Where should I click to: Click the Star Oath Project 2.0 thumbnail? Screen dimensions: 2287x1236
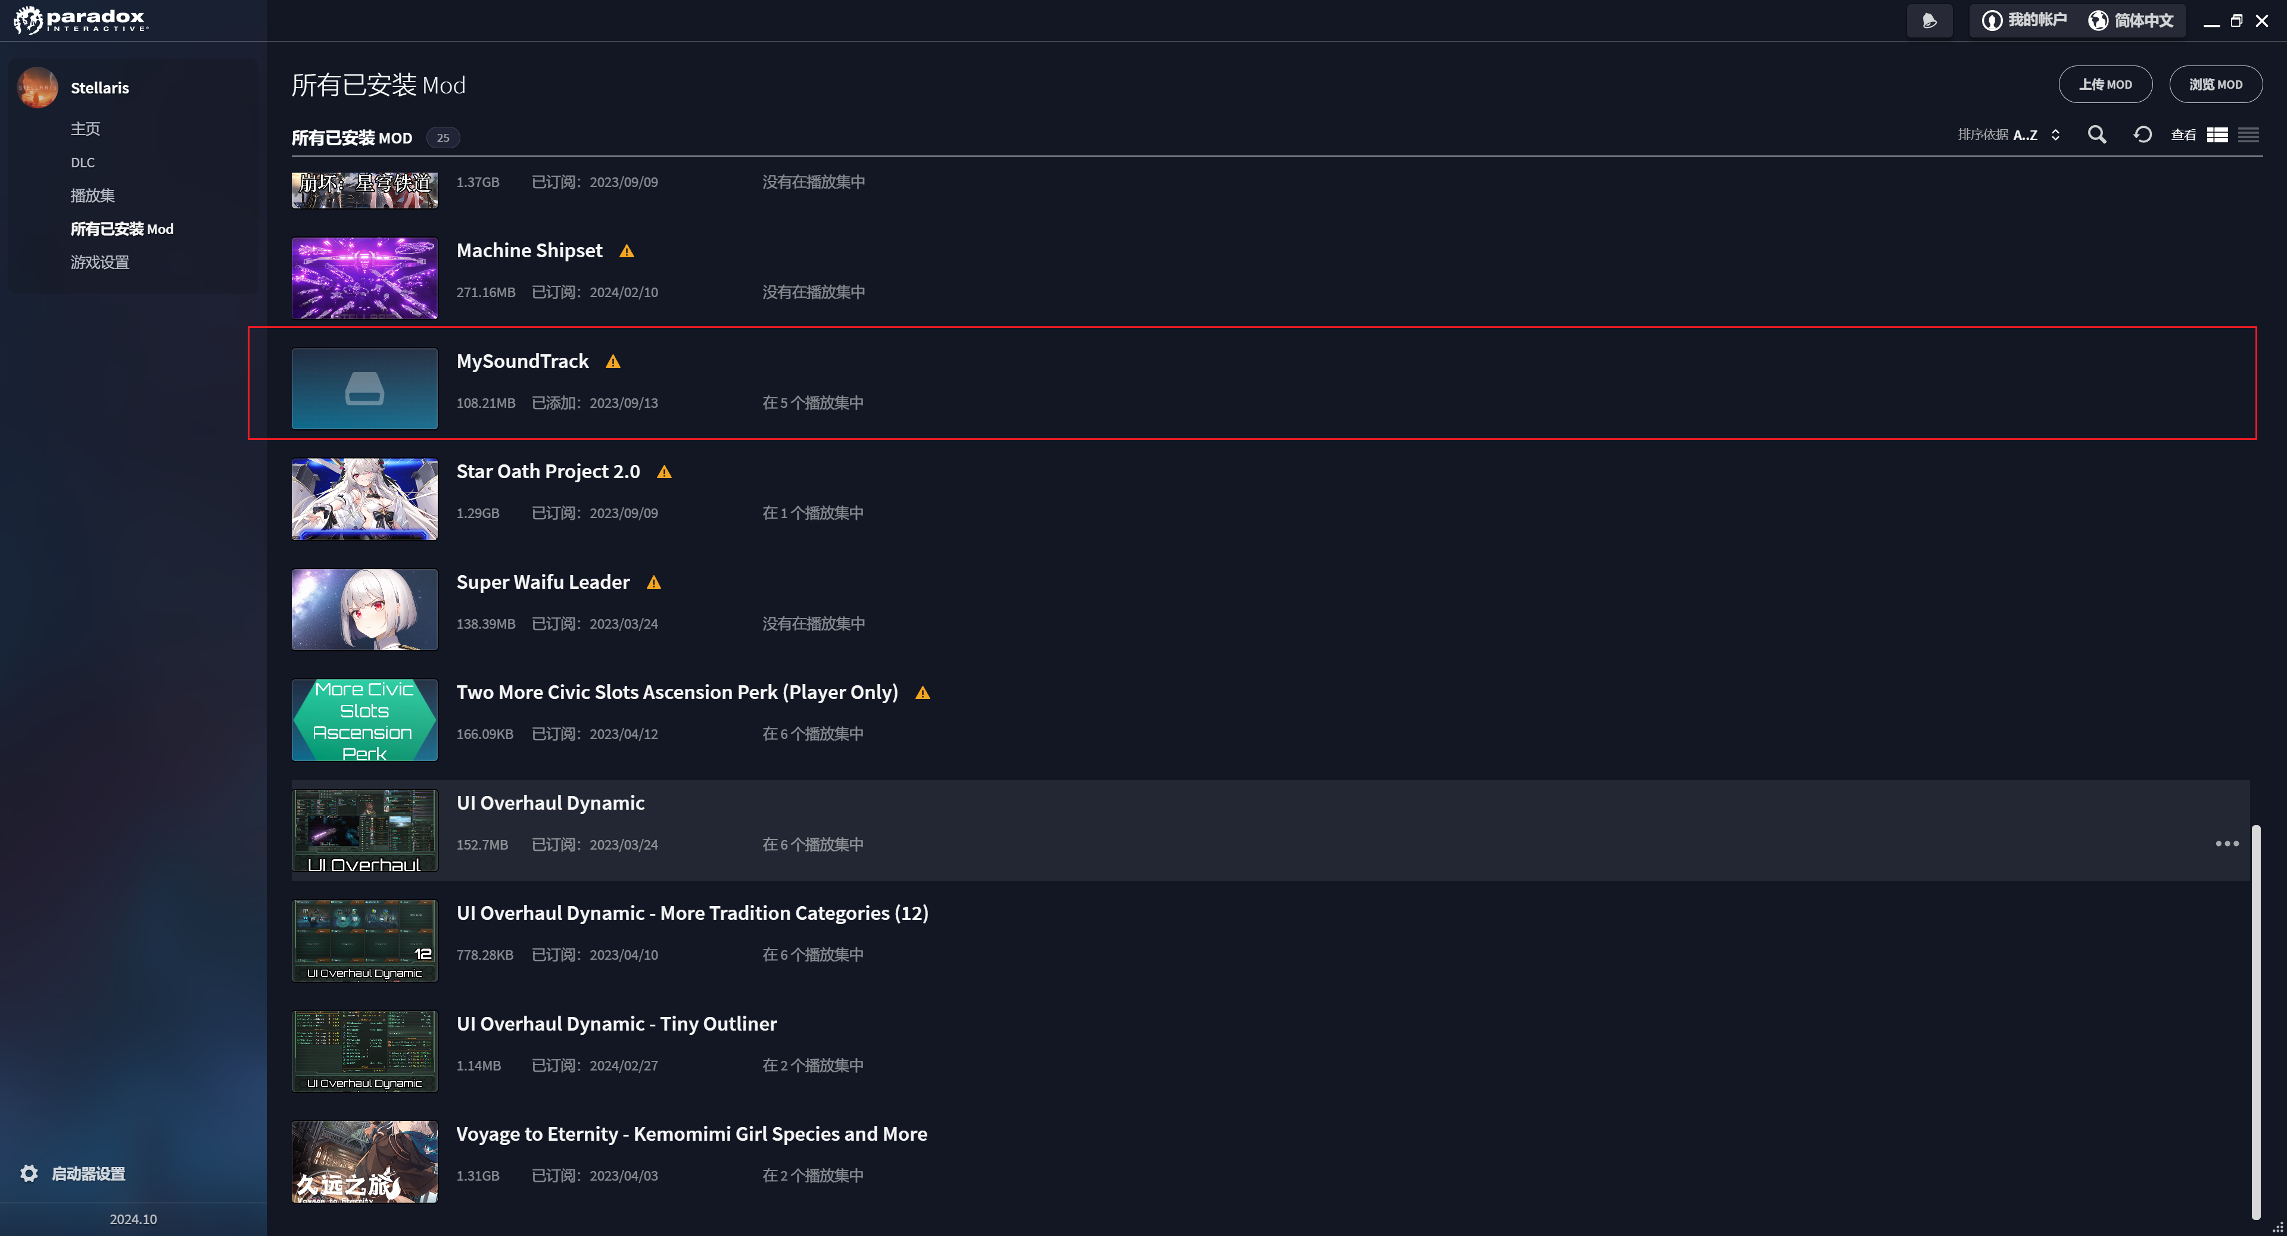(x=364, y=499)
